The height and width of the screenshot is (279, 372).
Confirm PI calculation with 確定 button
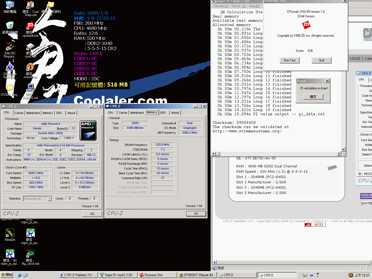(x=313, y=97)
